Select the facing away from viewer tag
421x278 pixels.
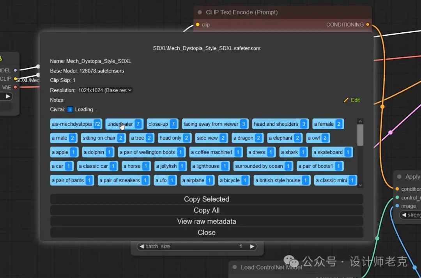tap(215, 124)
